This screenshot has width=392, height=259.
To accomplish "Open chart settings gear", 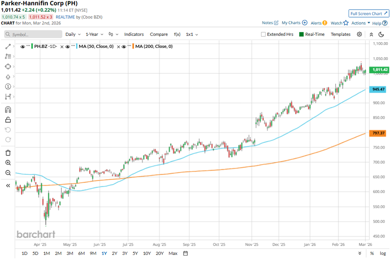I will (x=359, y=34).
